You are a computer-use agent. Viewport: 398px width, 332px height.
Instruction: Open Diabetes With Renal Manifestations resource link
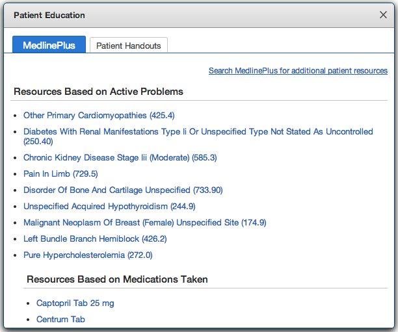click(198, 132)
